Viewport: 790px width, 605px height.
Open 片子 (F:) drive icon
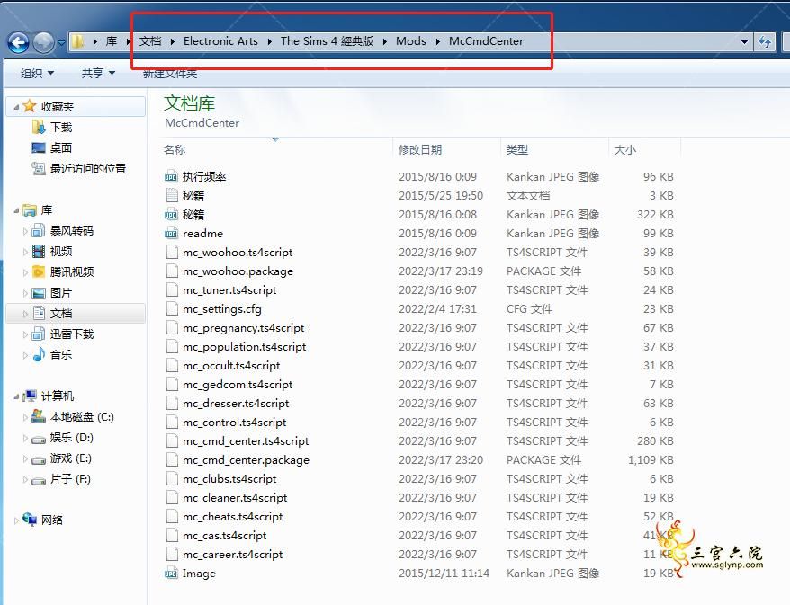click(x=39, y=481)
